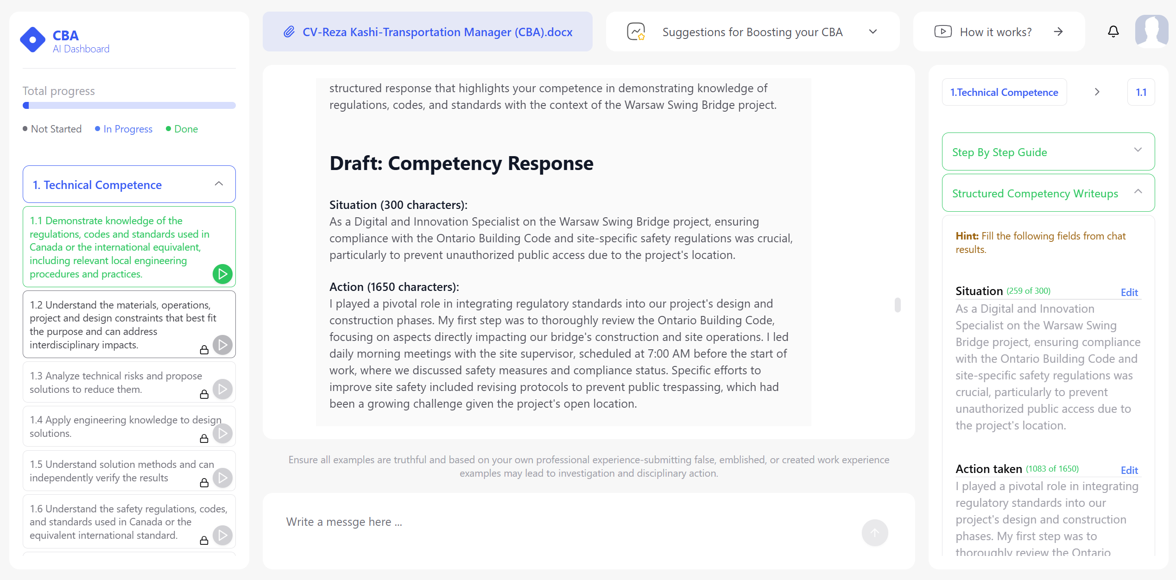Screen dimensions: 1176x580
Task: Click the Write a message input field
Action: (x=570, y=522)
